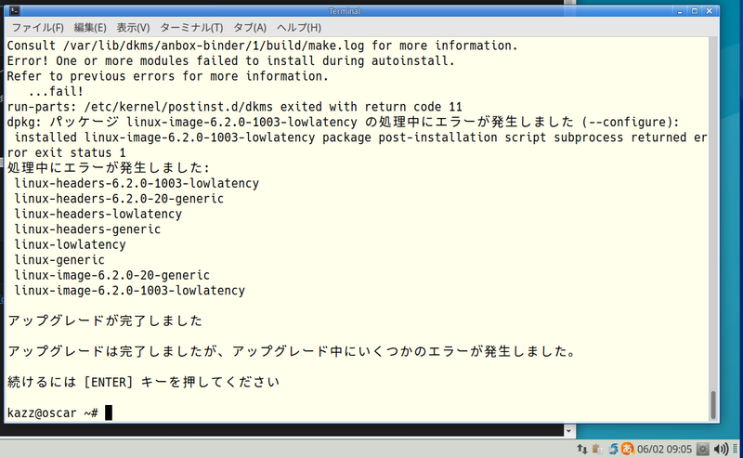This screenshot has height=458, width=743.
Task: Click the line linux-headers-lowlatency
Action: [x=98, y=214]
